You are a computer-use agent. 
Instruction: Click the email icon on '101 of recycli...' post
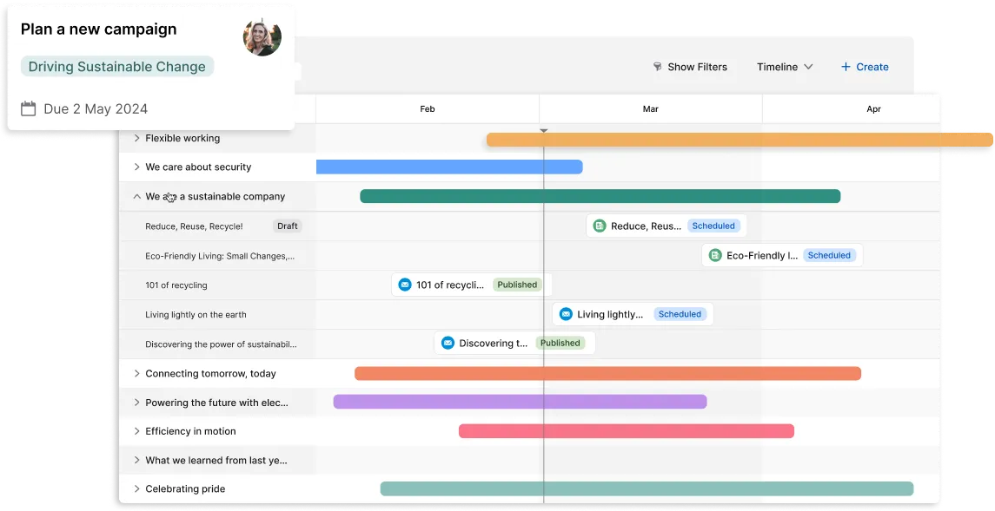(x=403, y=284)
